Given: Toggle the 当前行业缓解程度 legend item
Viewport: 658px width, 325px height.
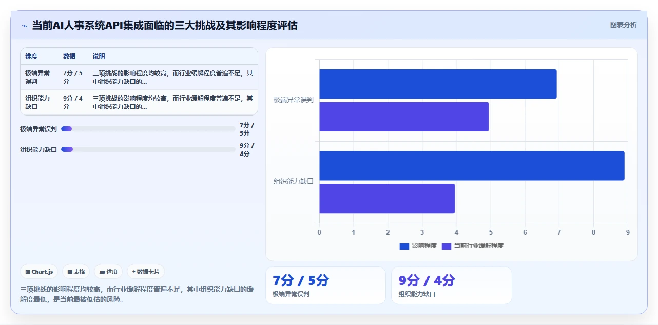Looking at the screenshot, I should [473, 246].
